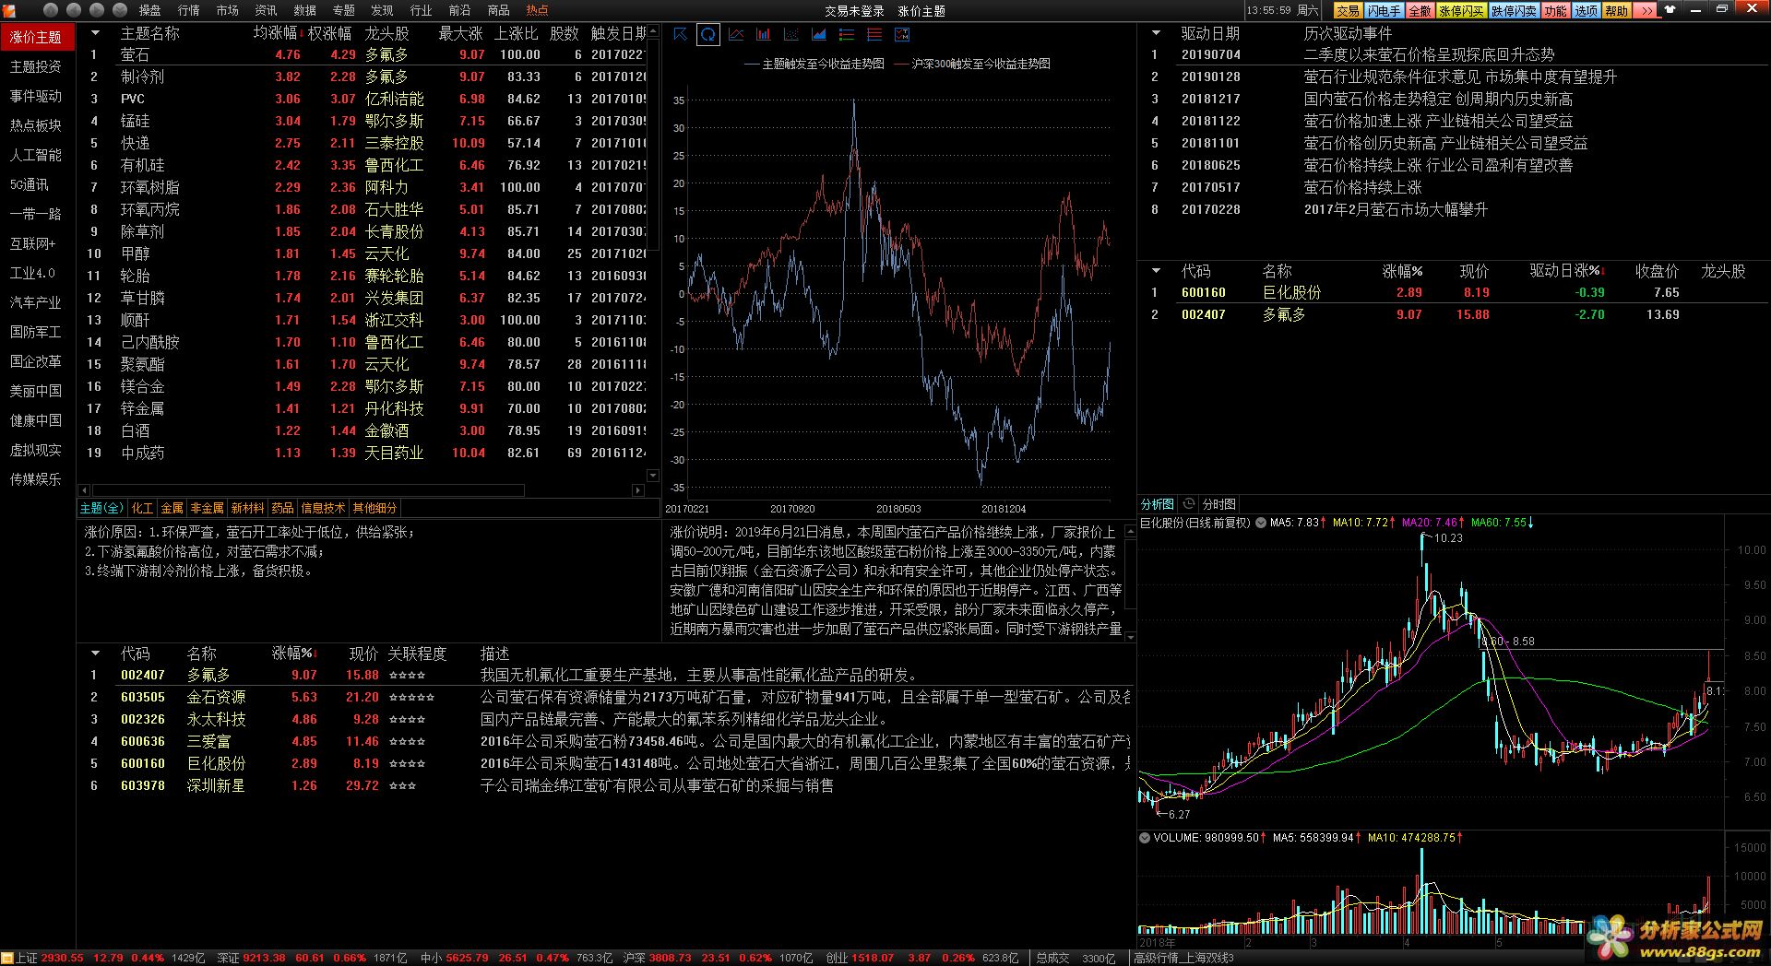Click theme list scrollbar down arrow
The width and height of the screenshot is (1771, 966).
point(653,476)
